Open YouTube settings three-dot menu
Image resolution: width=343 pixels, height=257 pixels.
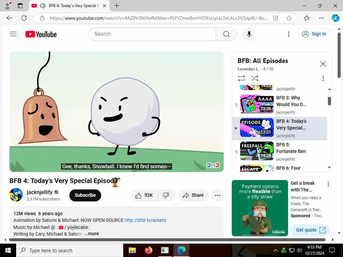coord(288,34)
